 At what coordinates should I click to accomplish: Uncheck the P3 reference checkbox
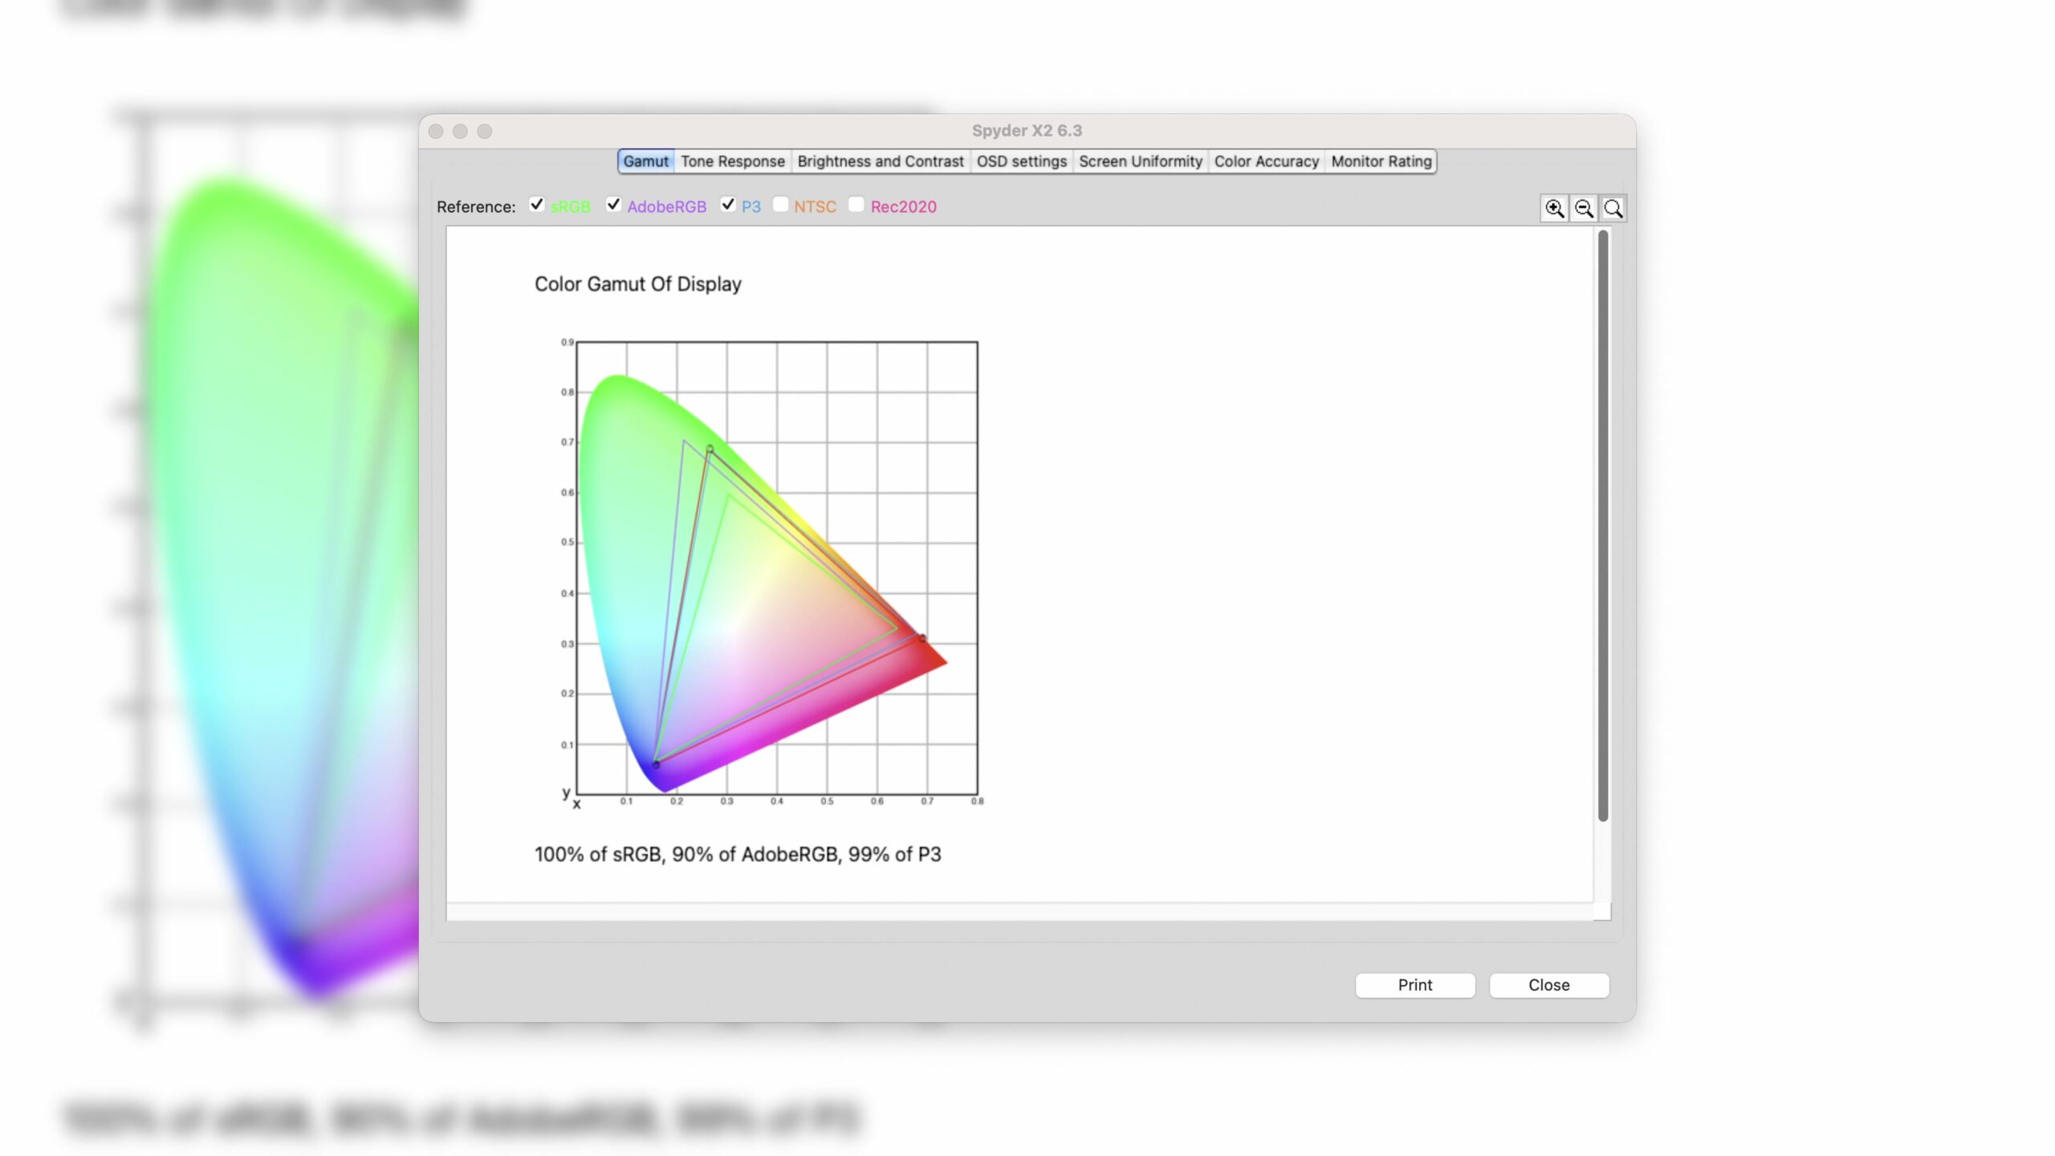(728, 205)
